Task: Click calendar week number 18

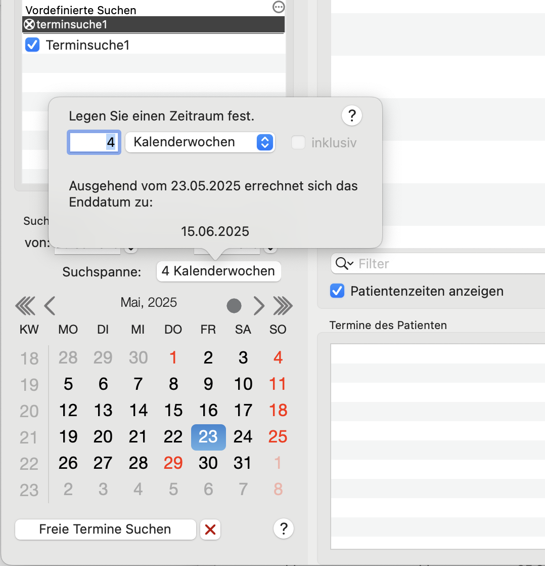Action: 29,358
